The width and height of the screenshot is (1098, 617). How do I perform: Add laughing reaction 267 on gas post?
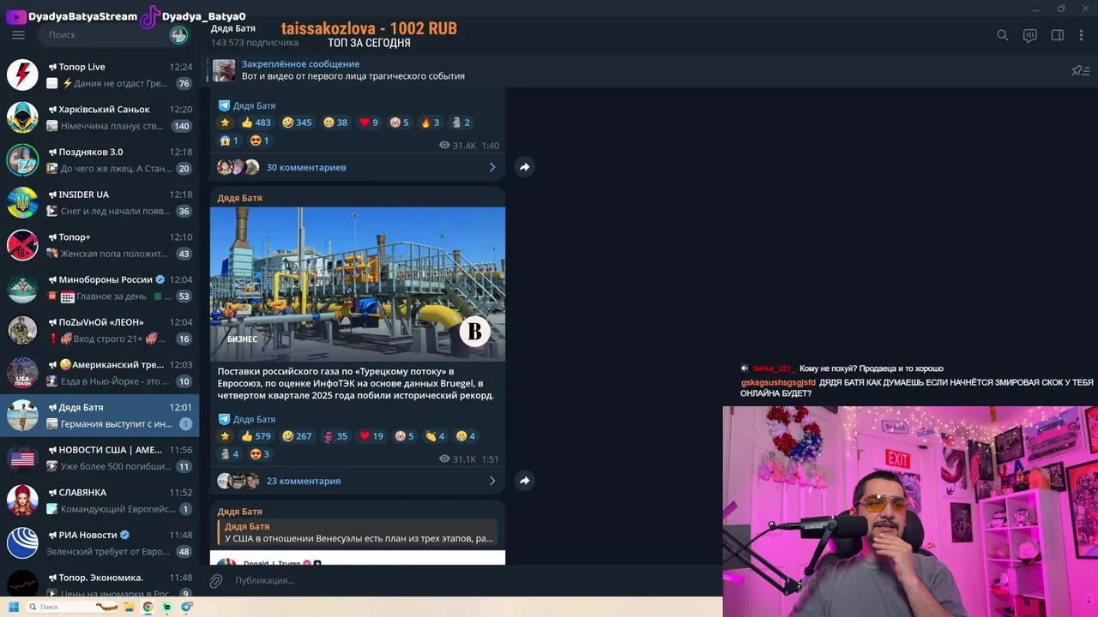pos(297,436)
